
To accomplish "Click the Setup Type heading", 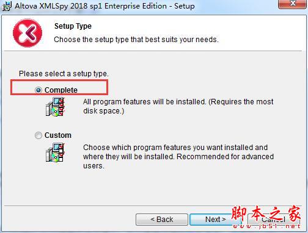I will [x=73, y=26].
